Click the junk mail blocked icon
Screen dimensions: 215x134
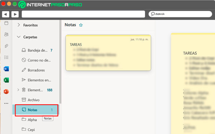(x=24, y=60)
